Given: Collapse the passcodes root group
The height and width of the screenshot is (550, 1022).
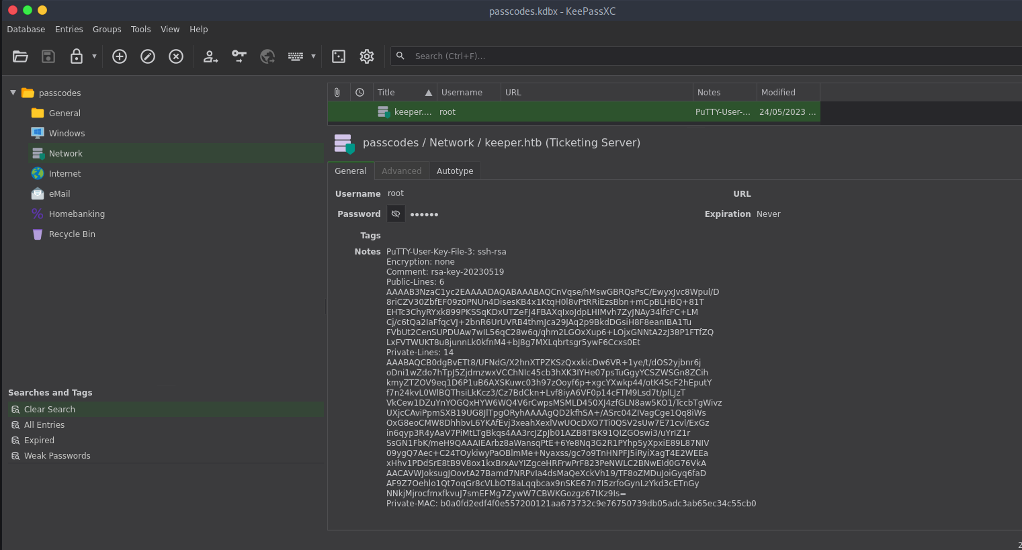Looking at the screenshot, I should pyautogui.click(x=13, y=93).
